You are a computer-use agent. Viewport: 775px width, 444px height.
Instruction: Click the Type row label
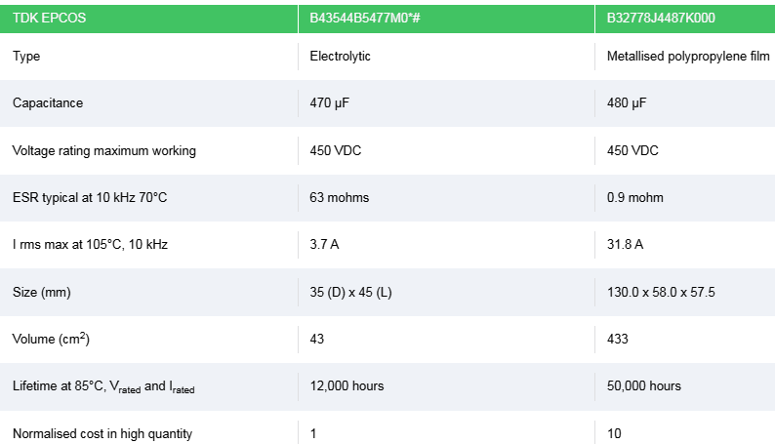(26, 57)
